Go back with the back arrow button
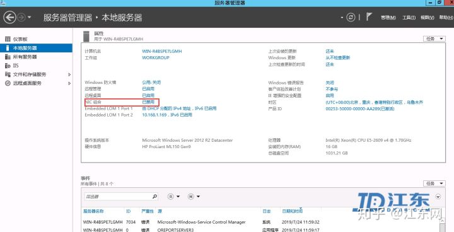Image resolution: width=454 pixels, height=232 pixels. pyautogui.click(x=9, y=18)
